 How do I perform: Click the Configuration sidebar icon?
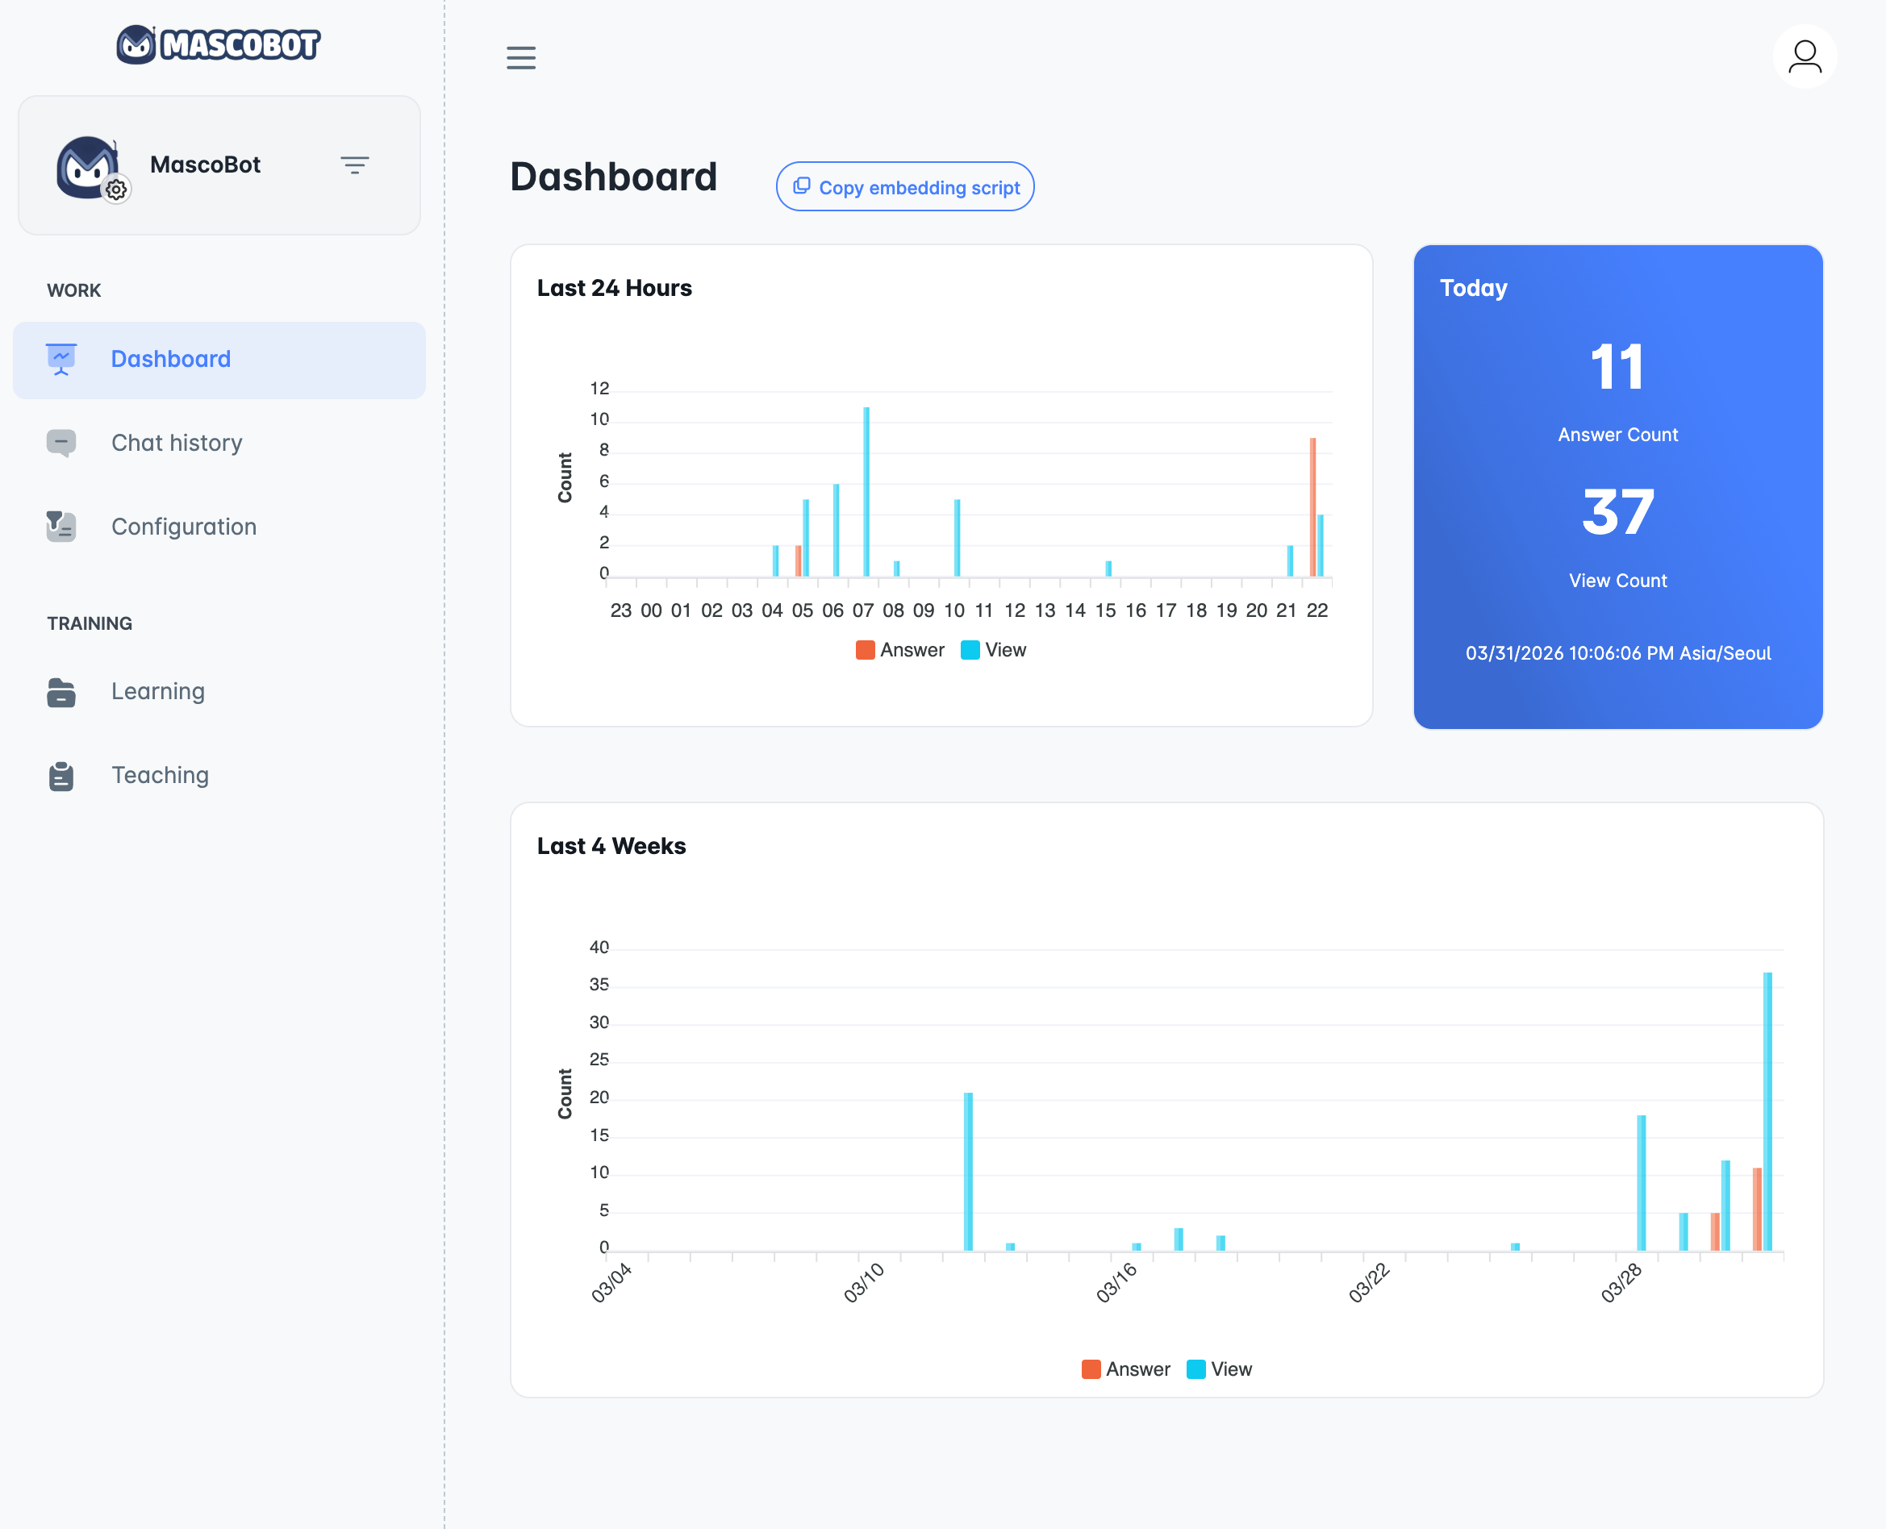[61, 527]
